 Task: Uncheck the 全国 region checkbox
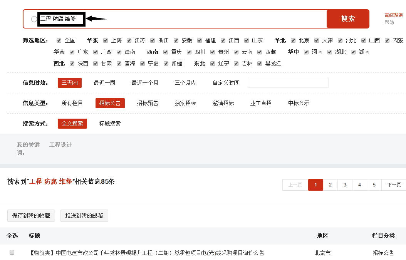(59, 40)
